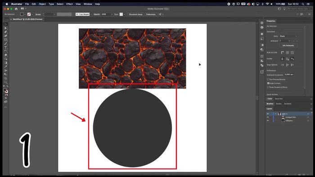Hide the Linked File sublayer eye icon

(x=268, y=117)
